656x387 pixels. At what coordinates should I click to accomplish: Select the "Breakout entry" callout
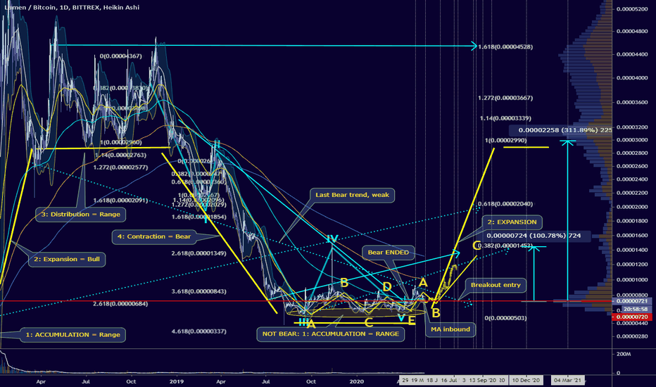pyautogui.click(x=496, y=285)
